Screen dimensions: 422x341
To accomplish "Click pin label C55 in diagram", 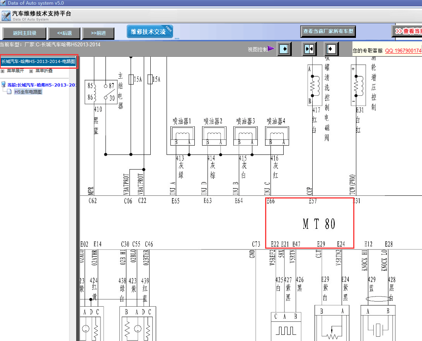I will pos(136,244).
